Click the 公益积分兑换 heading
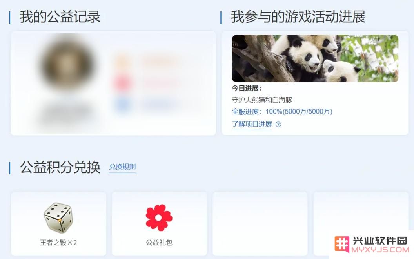Viewport: 414px width, 259px height. coord(60,167)
